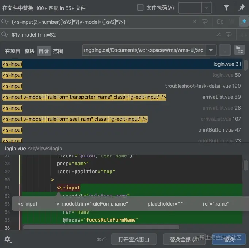Open settings gear menu
This screenshot has height=248, width=249.
click(8, 240)
